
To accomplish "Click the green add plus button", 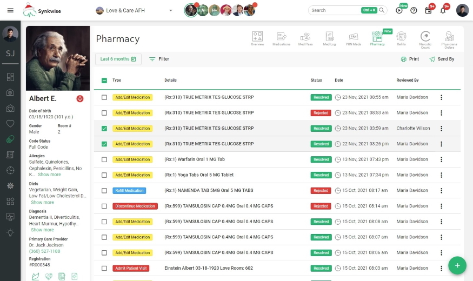I will pos(457,265).
